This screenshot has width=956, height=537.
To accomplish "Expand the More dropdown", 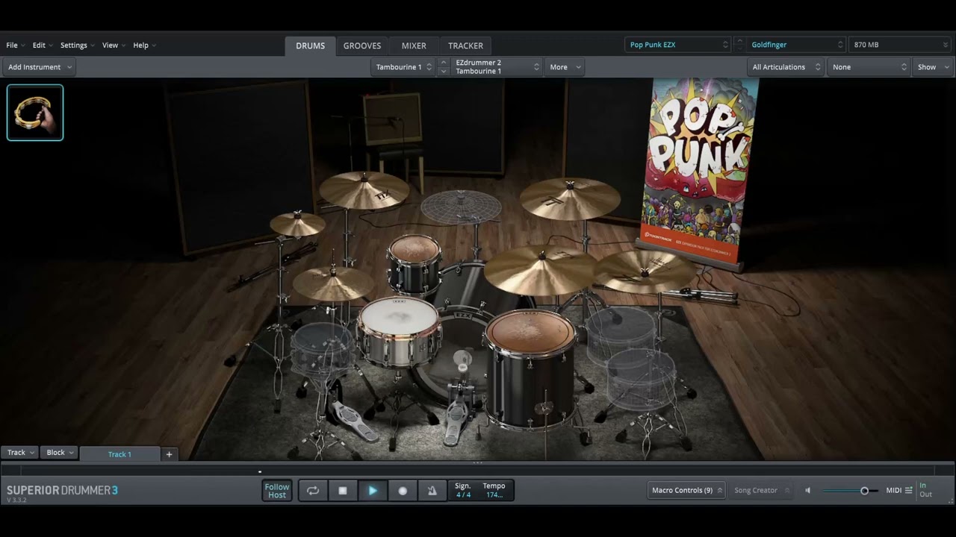I will point(565,67).
